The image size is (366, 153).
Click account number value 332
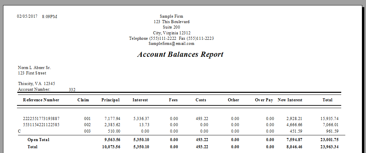point(72,90)
